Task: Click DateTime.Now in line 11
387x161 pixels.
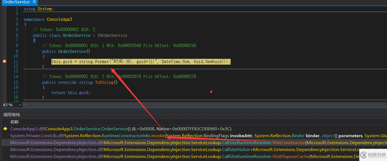Action: (176, 61)
